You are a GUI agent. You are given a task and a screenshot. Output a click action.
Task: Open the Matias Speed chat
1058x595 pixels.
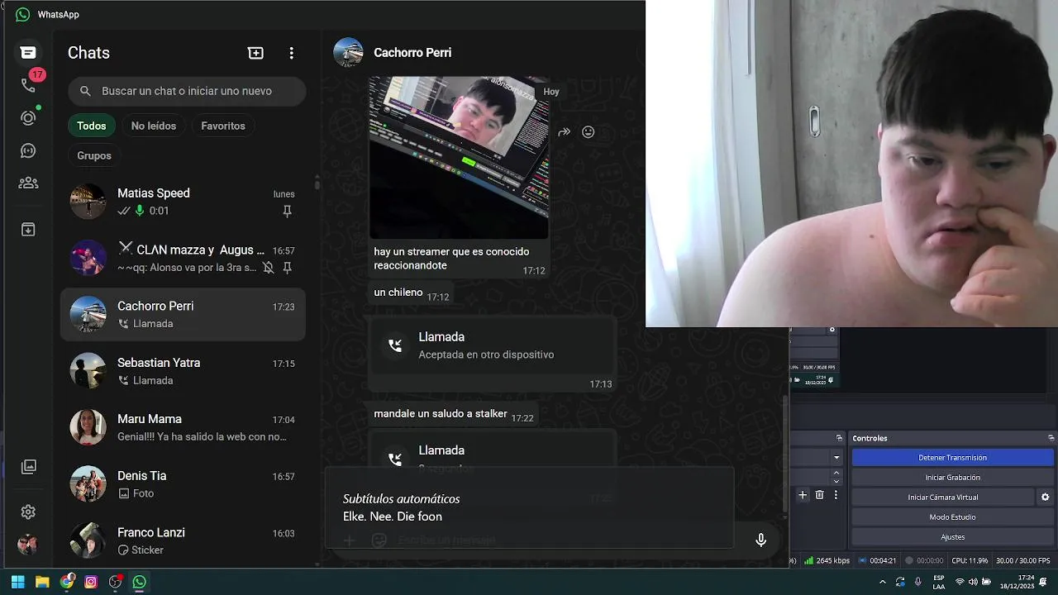point(183,202)
